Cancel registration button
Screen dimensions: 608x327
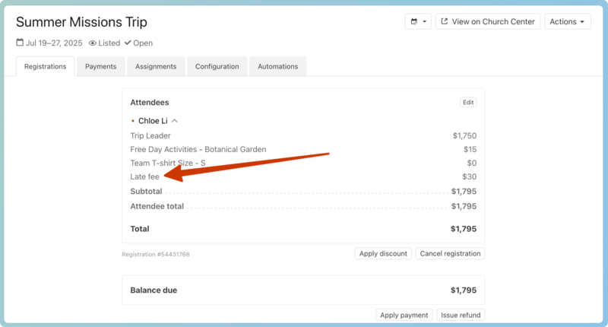(x=450, y=253)
